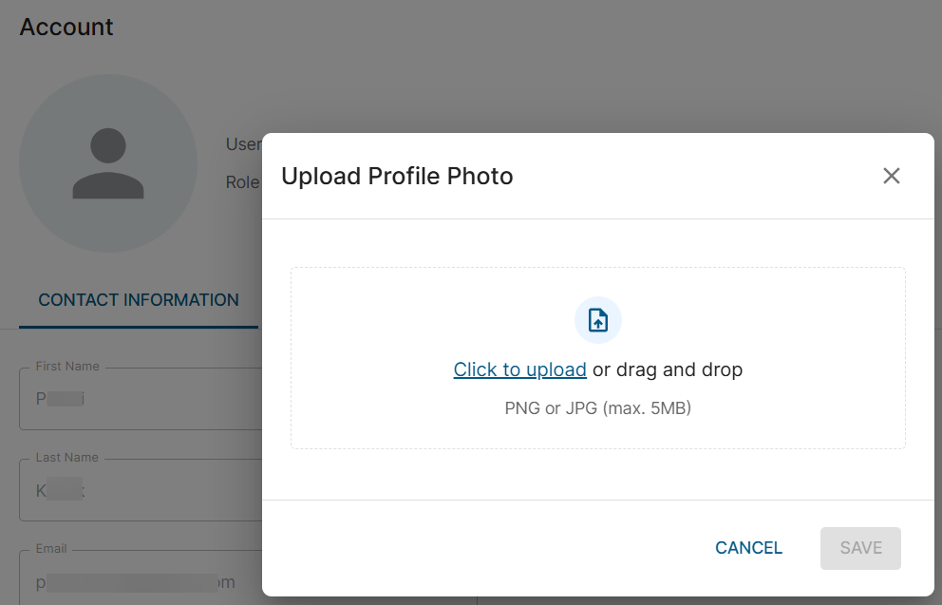The width and height of the screenshot is (942, 605).
Task: Click the User label beside the avatar
Action: (x=243, y=144)
